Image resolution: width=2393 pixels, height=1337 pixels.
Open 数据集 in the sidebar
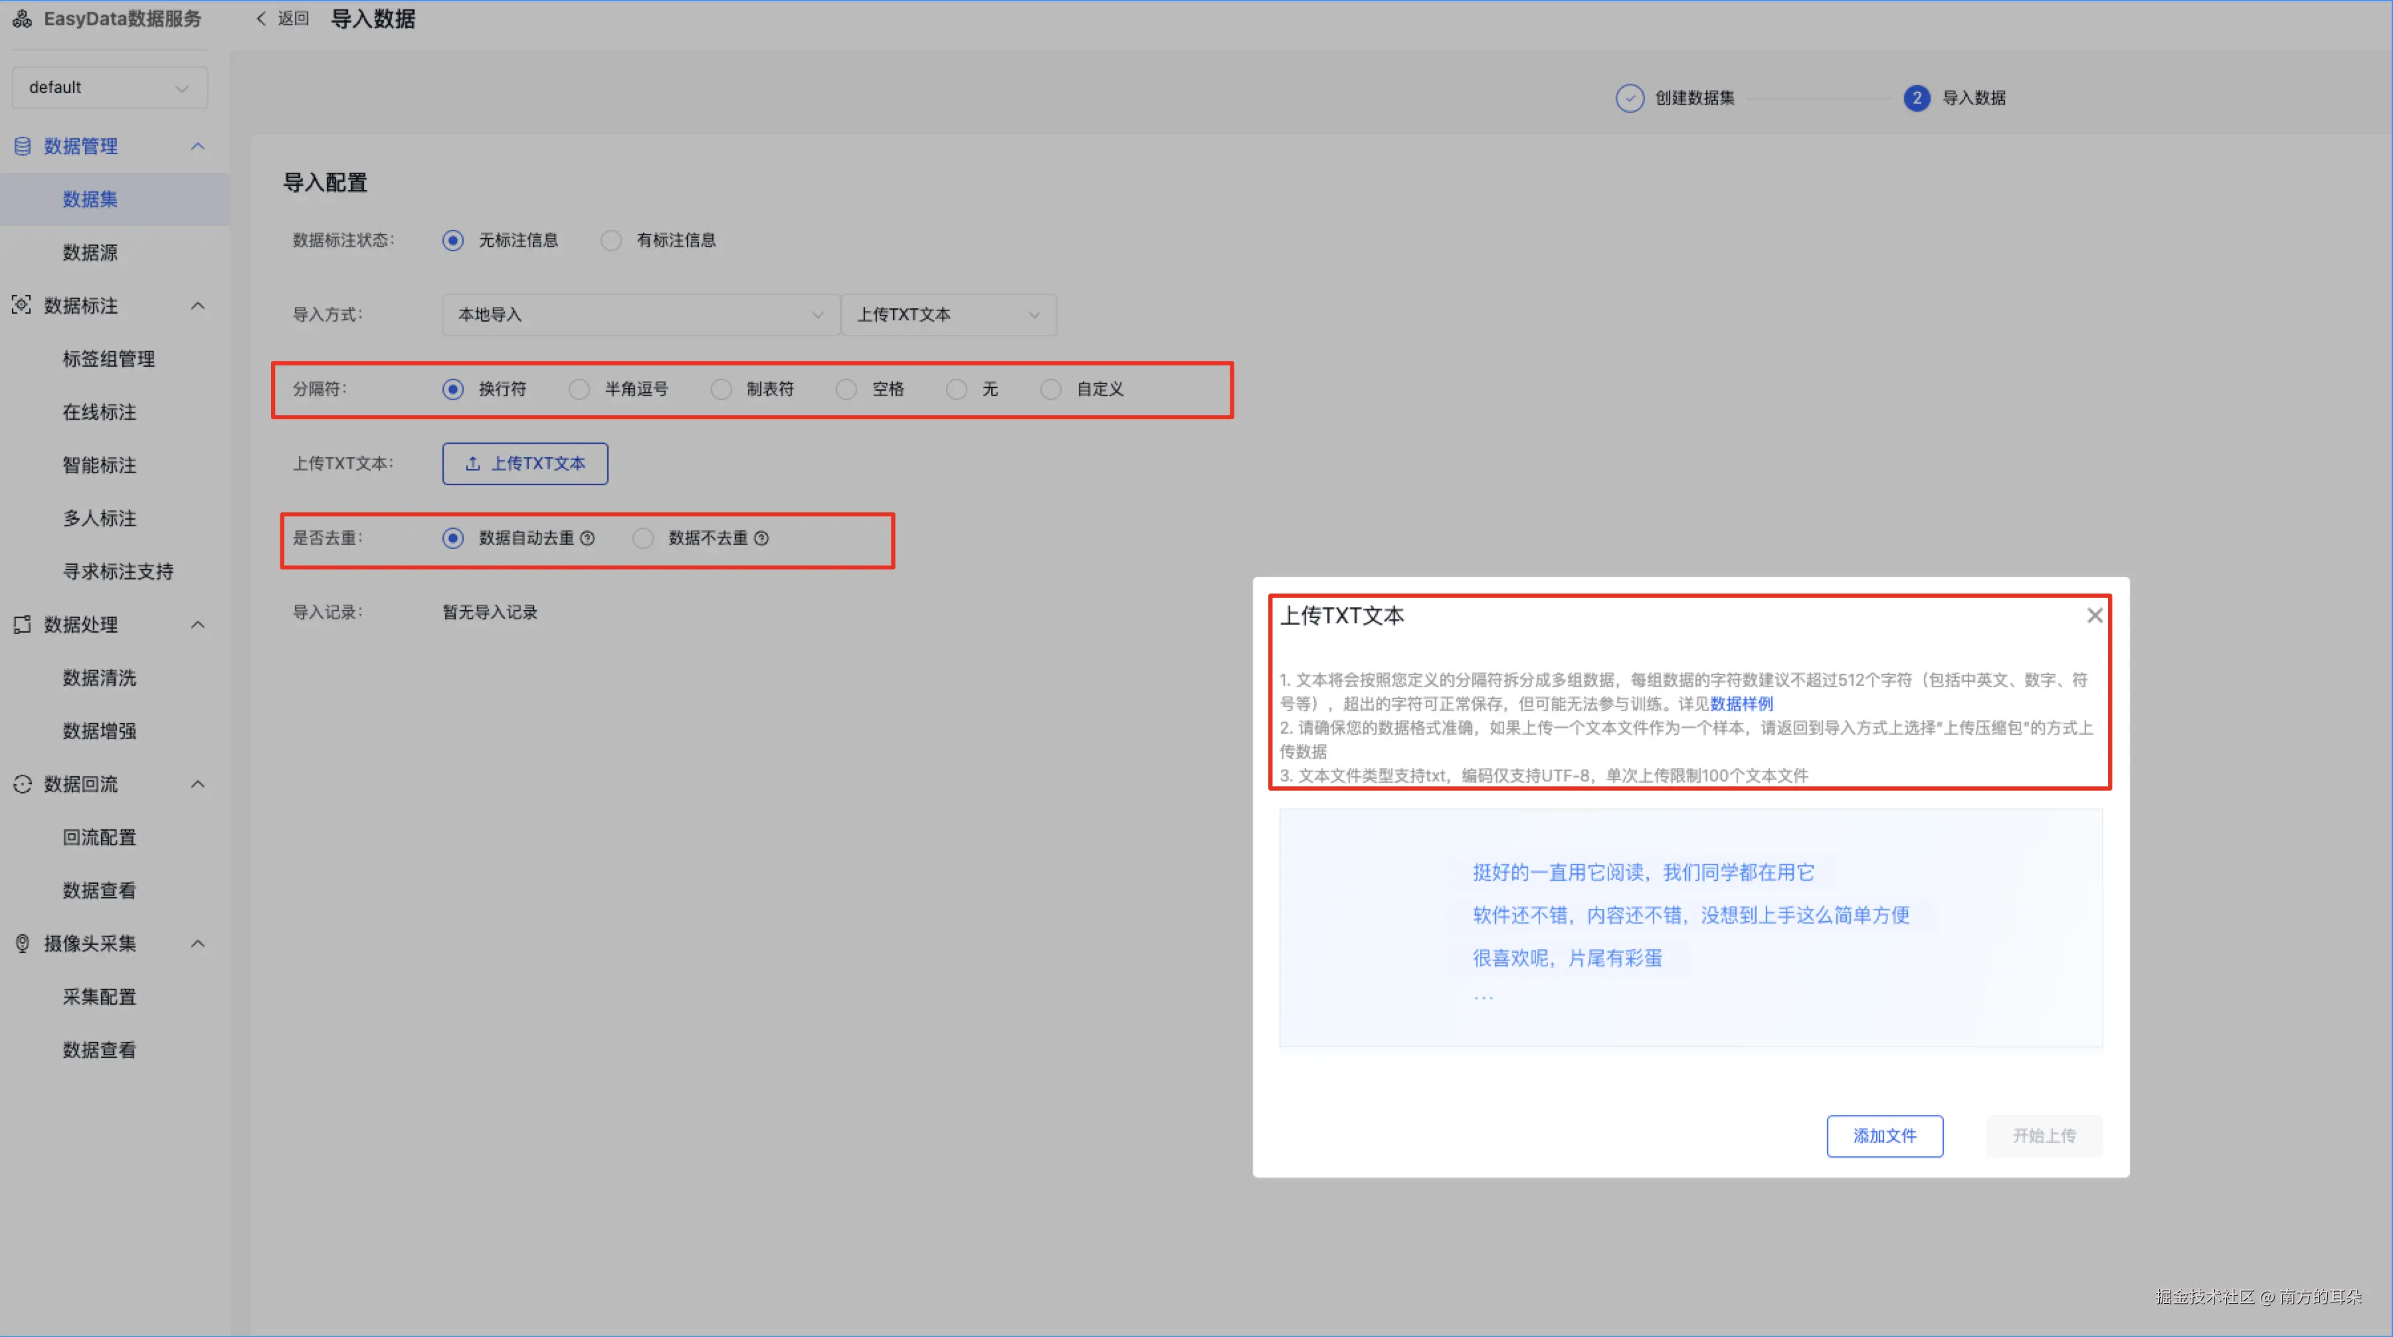click(114, 199)
